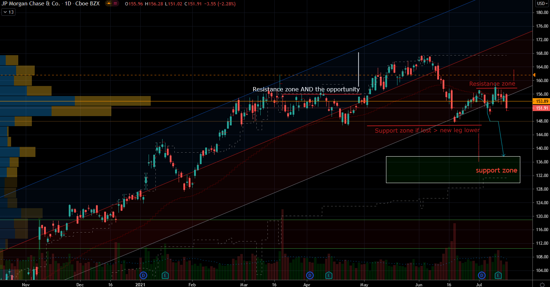Select the red 'Resistance zone' annotation
The height and width of the screenshot is (287, 550).
[492, 84]
